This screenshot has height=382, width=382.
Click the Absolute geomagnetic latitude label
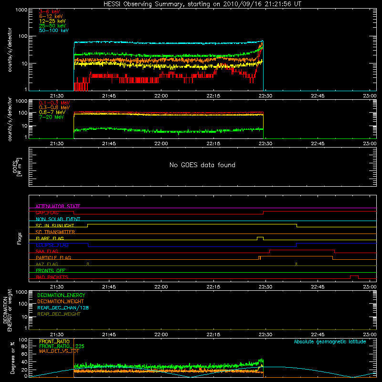point(330,341)
